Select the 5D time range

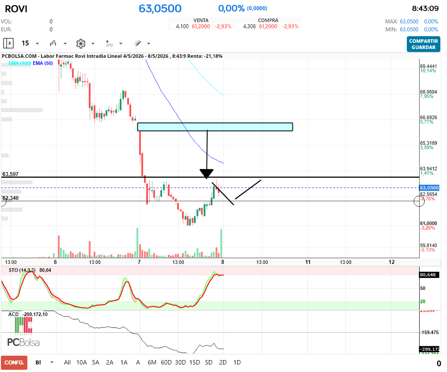pyautogui.click(x=208, y=362)
